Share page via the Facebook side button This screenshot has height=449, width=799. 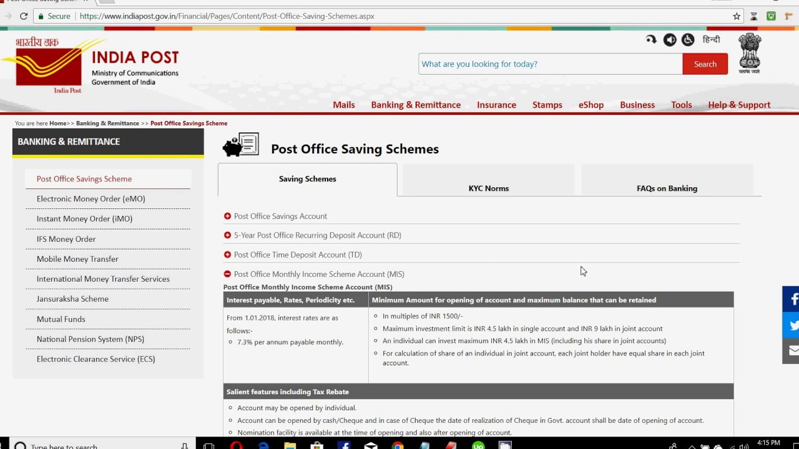coord(792,299)
